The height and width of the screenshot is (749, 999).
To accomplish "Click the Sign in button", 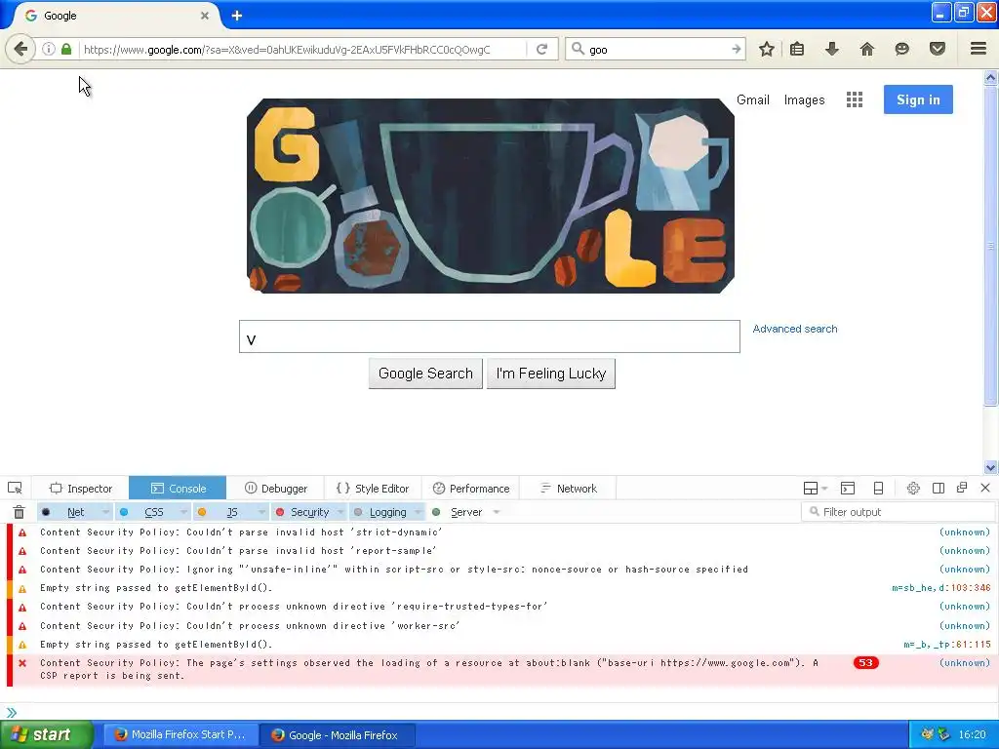I will (x=918, y=99).
